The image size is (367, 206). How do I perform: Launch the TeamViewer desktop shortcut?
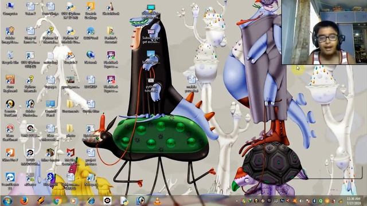click(x=10, y=181)
